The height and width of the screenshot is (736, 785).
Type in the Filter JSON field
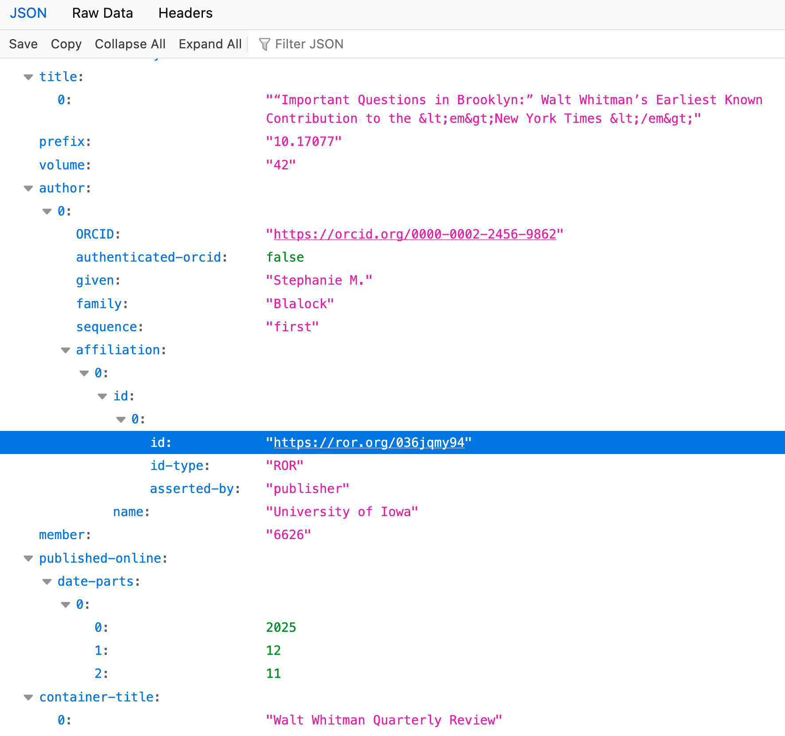[309, 43]
